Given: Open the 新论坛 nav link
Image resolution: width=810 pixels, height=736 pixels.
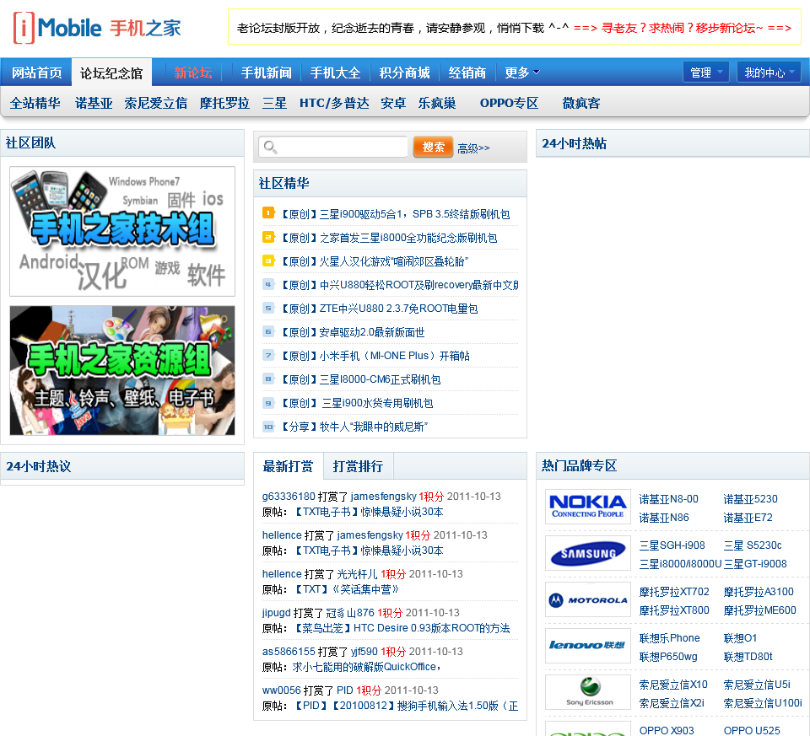Looking at the screenshot, I should (193, 73).
